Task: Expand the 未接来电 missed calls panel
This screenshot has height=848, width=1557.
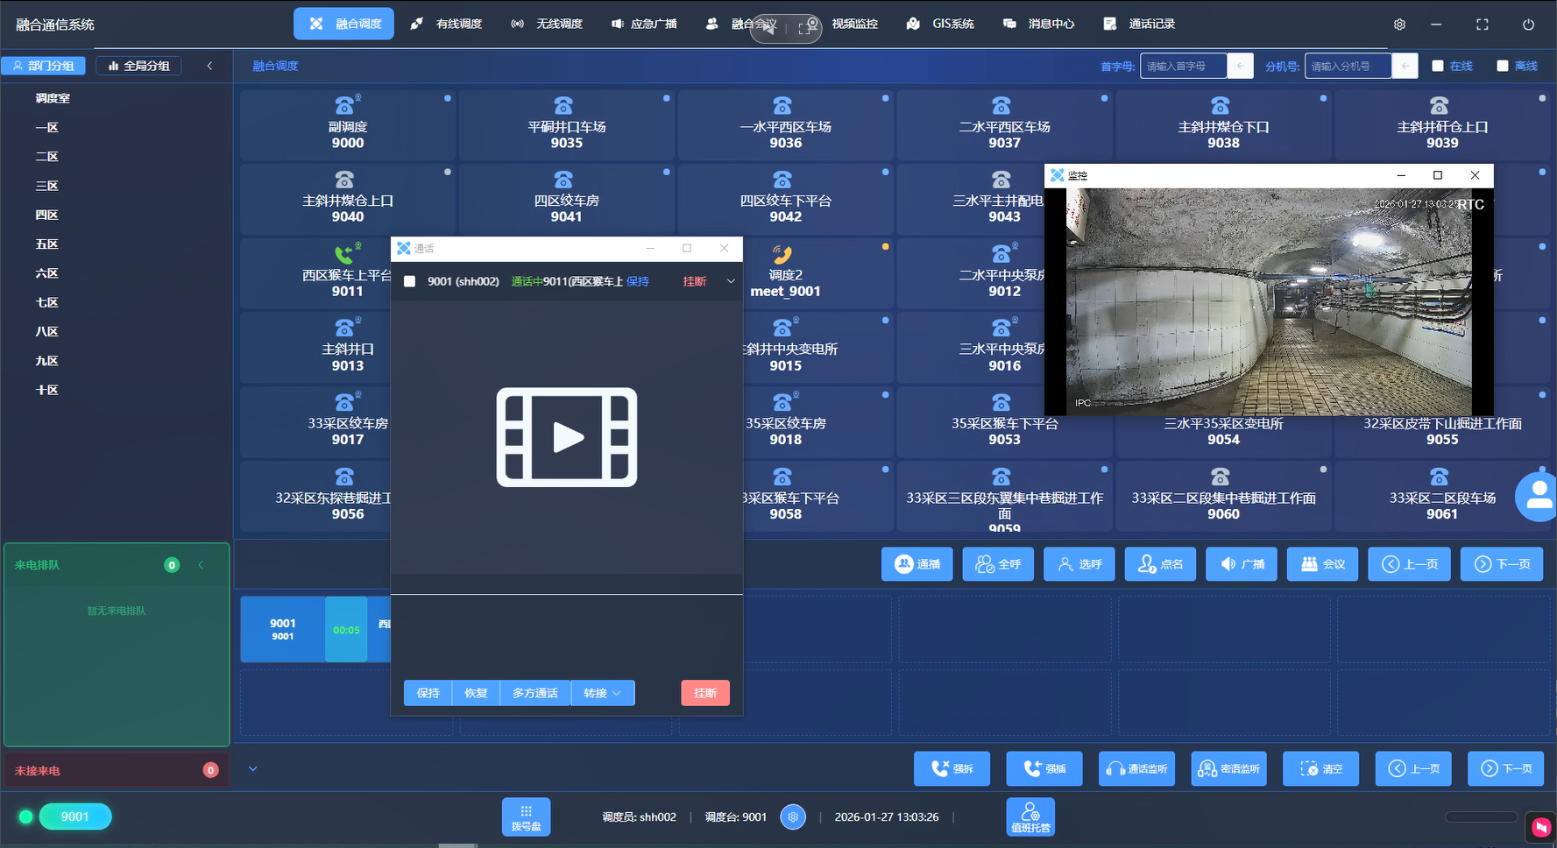Action: coord(117,770)
